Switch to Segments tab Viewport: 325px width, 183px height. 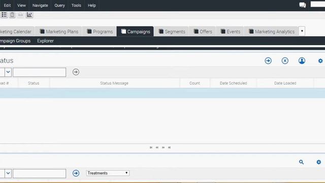(x=172, y=32)
